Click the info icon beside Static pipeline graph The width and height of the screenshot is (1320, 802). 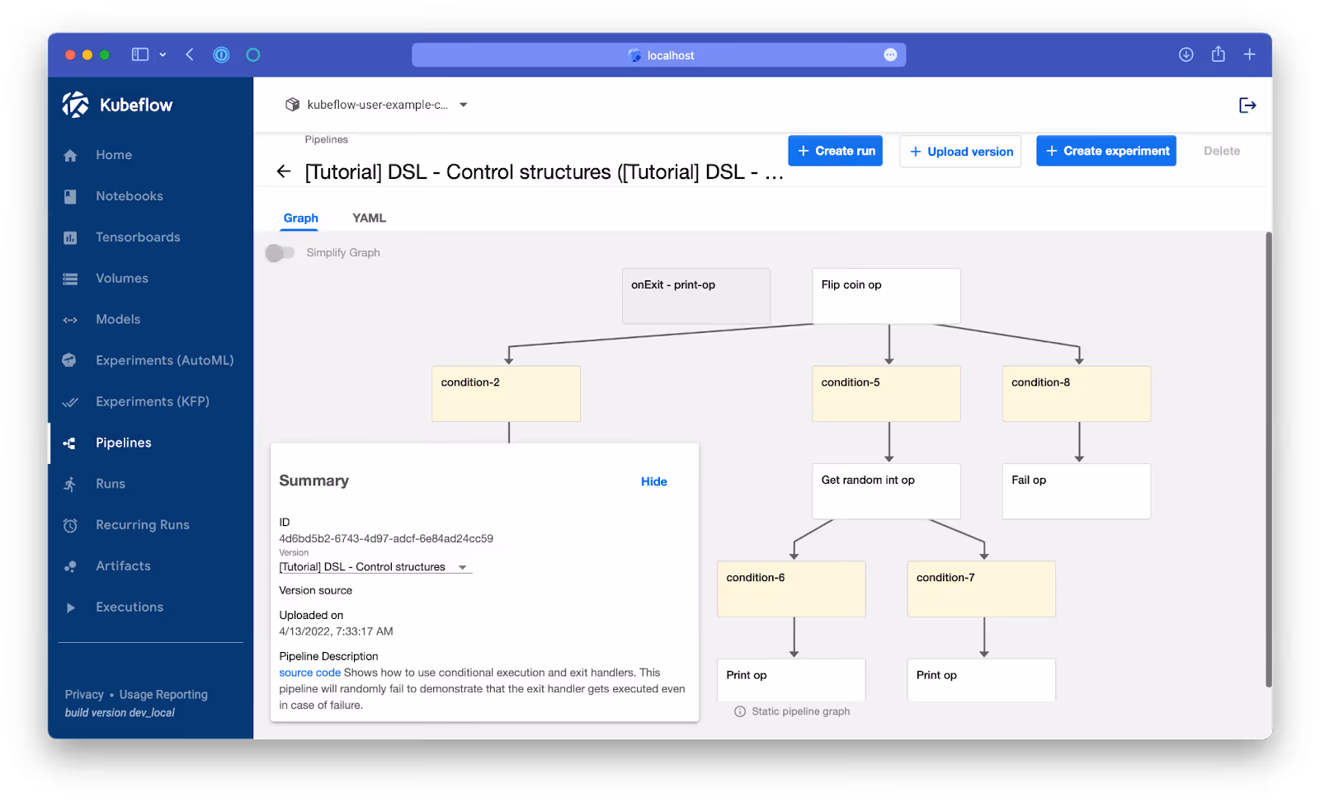pos(740,711)
